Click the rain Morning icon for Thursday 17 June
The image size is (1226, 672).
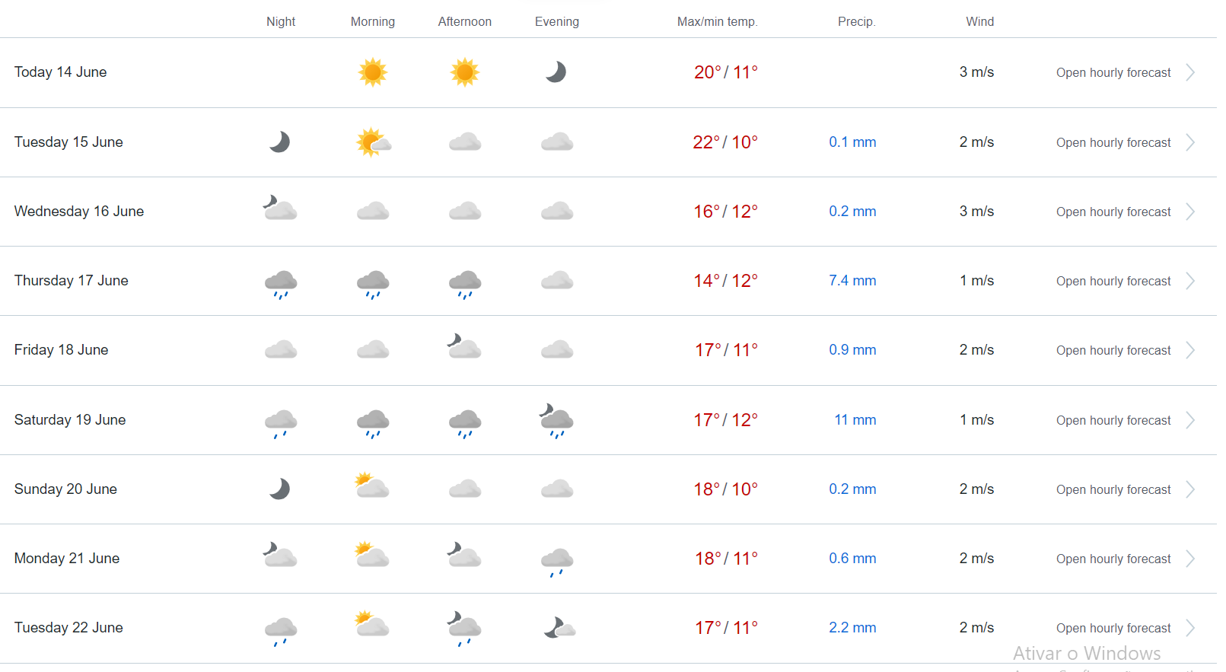373,285
